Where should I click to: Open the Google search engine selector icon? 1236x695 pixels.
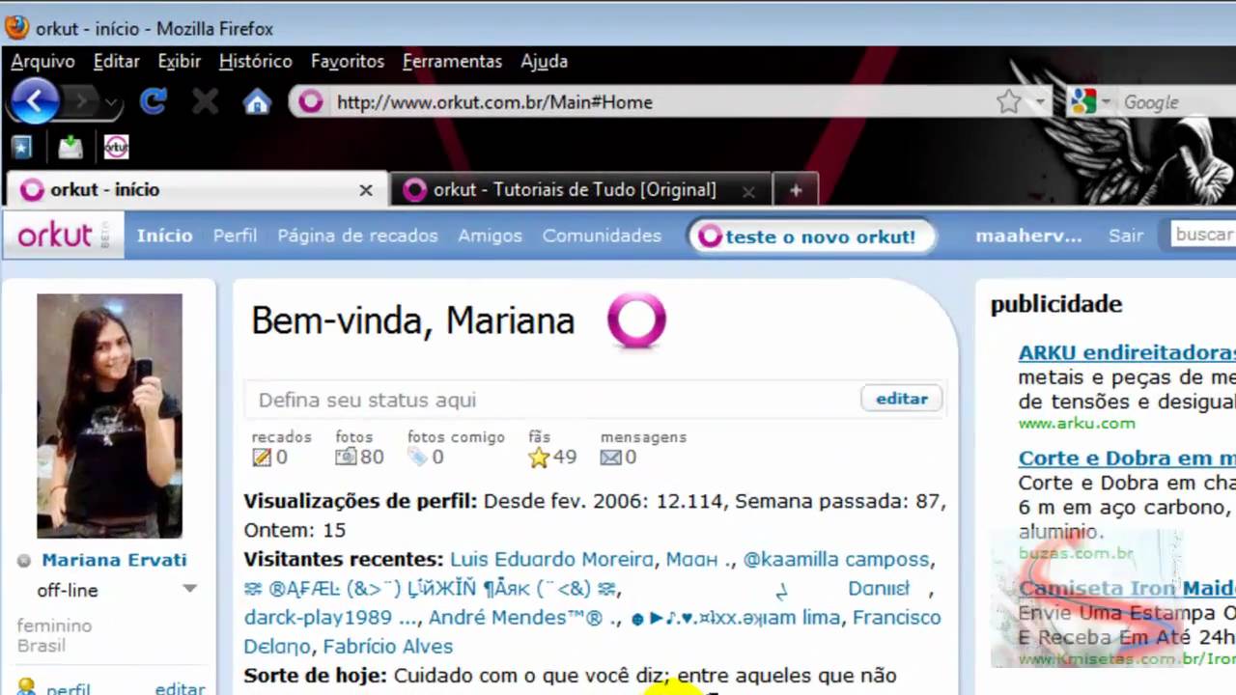point(1089,101)
